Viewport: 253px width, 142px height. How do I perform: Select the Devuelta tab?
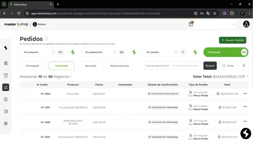point(90,66)
